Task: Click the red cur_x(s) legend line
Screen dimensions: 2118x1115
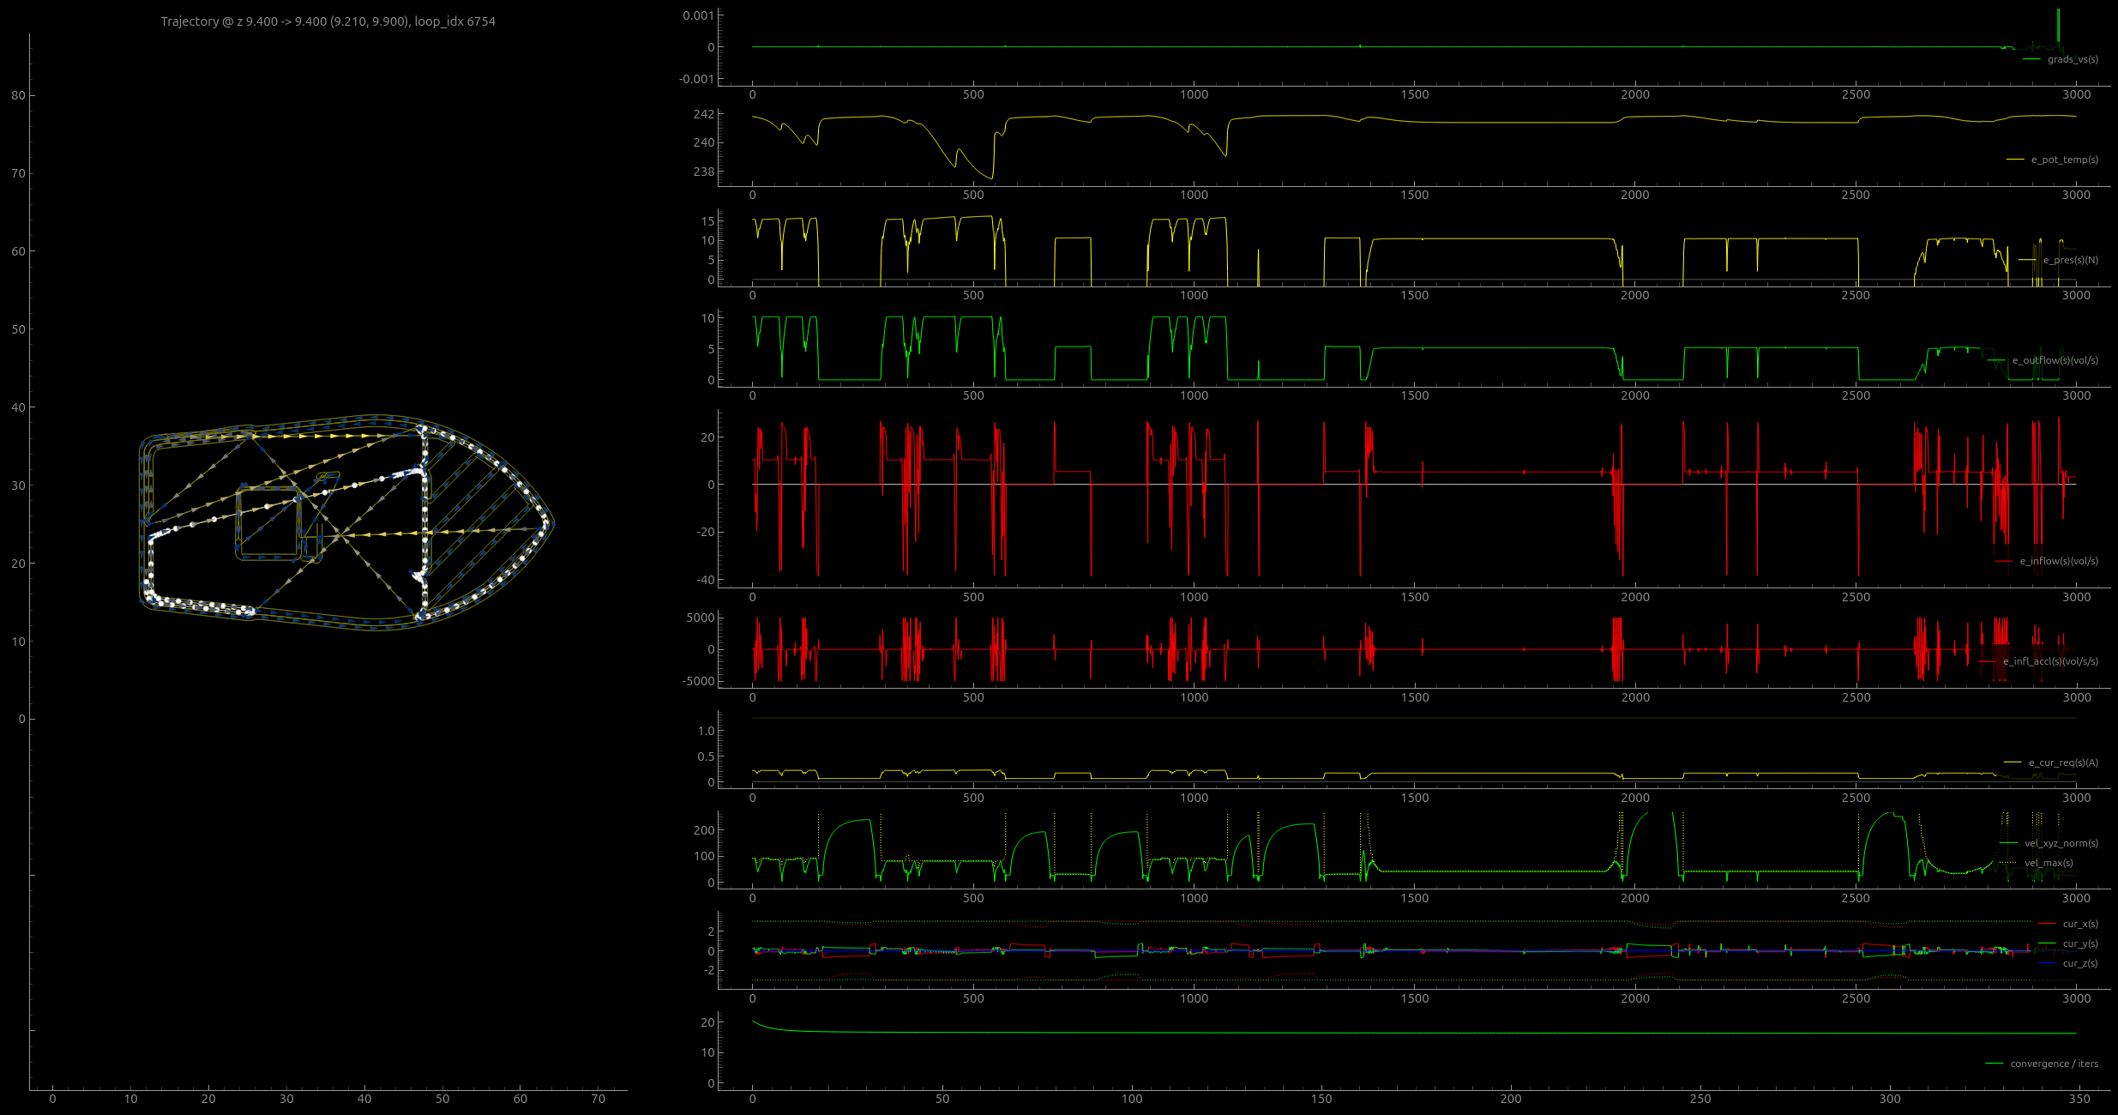Action: pos(2047,924)
